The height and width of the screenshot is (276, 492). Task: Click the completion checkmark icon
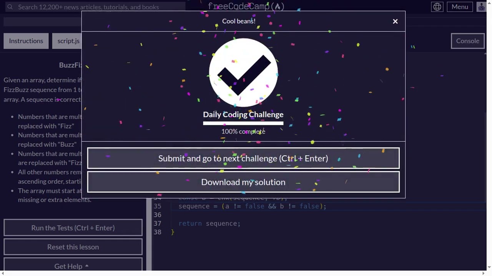(243, 72)
